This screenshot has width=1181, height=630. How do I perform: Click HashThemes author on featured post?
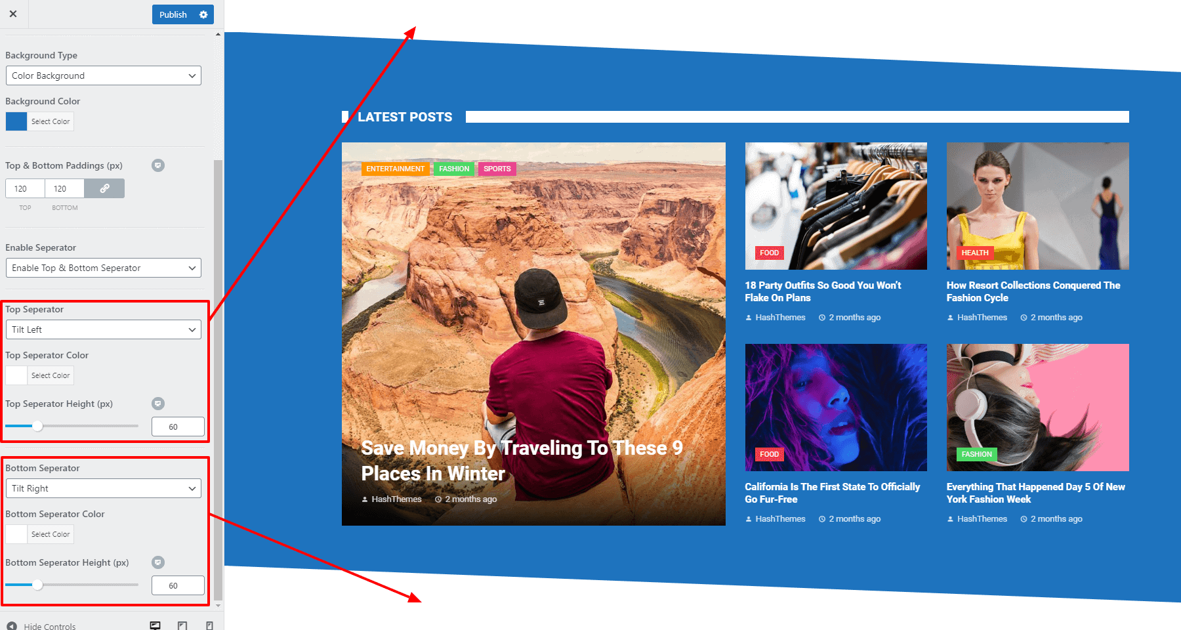coord(396,499)
